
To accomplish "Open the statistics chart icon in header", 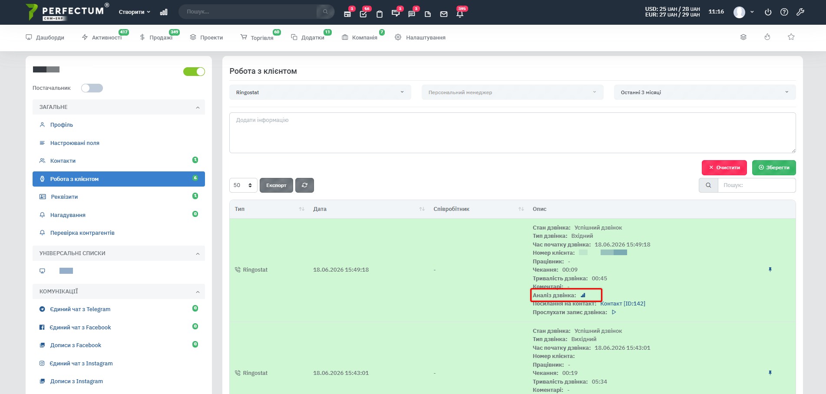I will (164, 12).
